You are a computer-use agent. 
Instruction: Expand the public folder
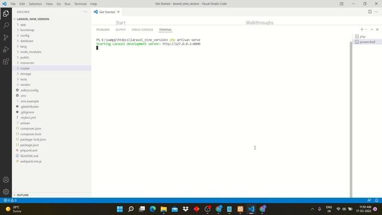[x=52, y=57]
